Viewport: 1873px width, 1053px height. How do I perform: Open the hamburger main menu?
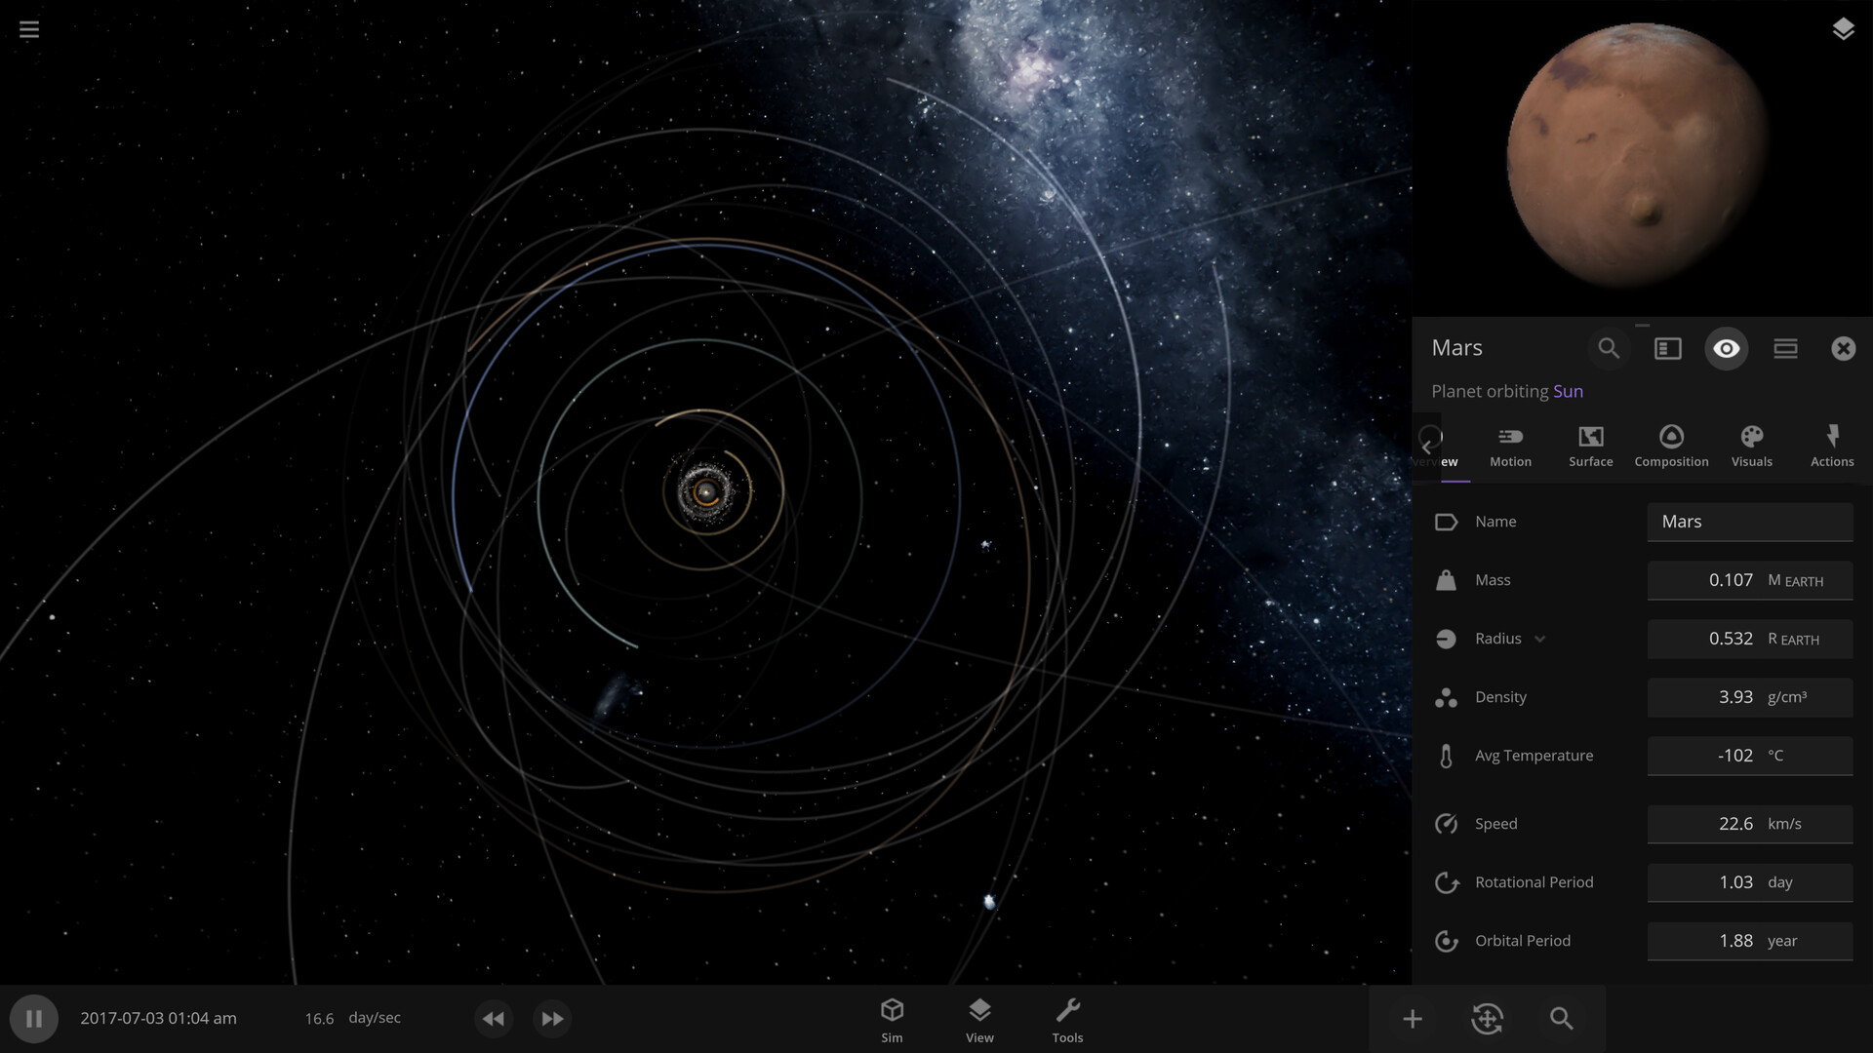tap(29, 29)
